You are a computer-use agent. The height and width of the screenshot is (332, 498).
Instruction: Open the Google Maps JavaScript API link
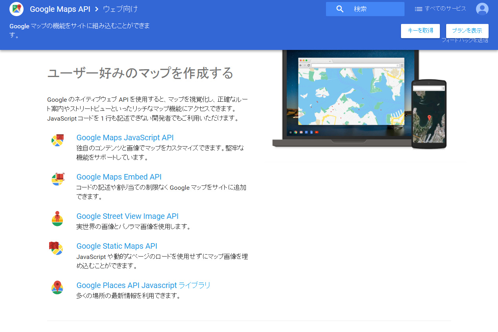pos(125,138)
